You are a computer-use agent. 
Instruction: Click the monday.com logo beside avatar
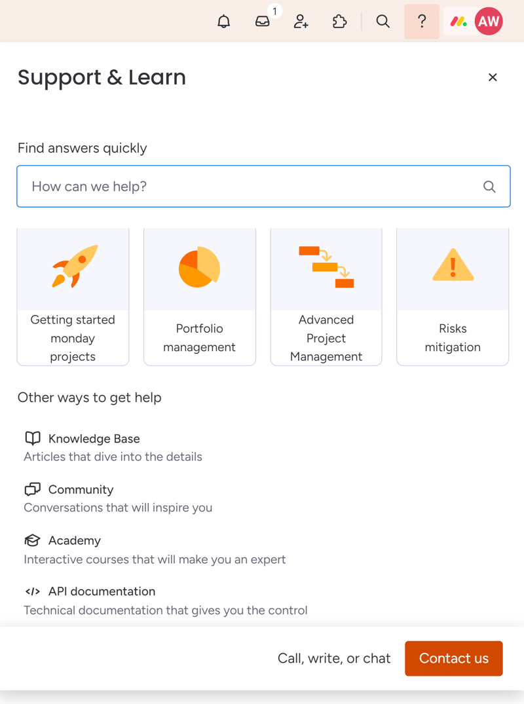click(459, 22)
